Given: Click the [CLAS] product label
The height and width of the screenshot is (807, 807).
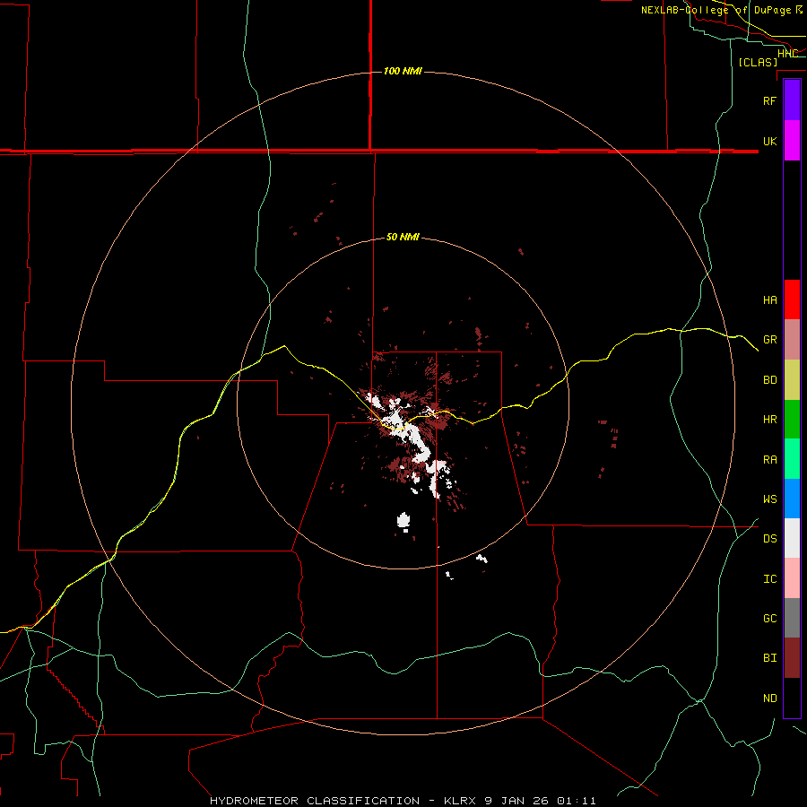Looking at the screenshot, I should 758,62.
